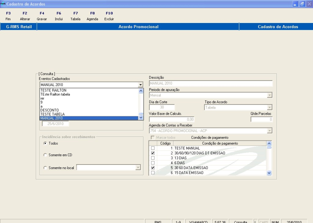Open F7 Tabela from the toolbar
The width and height of the screenshot is (313, 223).
coord(75,16)
